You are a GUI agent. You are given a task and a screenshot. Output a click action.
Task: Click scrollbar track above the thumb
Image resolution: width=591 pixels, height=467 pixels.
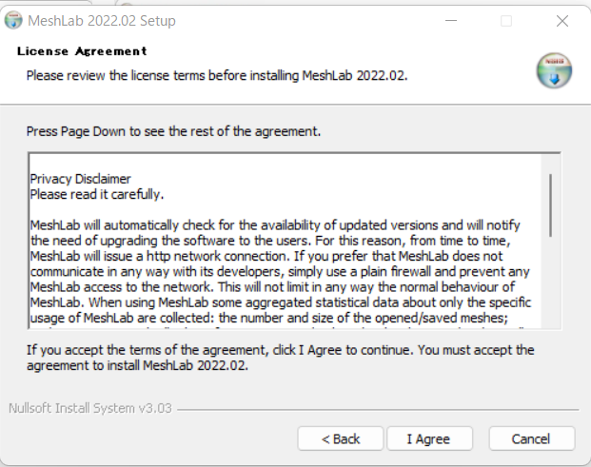[x=551, y=164]
